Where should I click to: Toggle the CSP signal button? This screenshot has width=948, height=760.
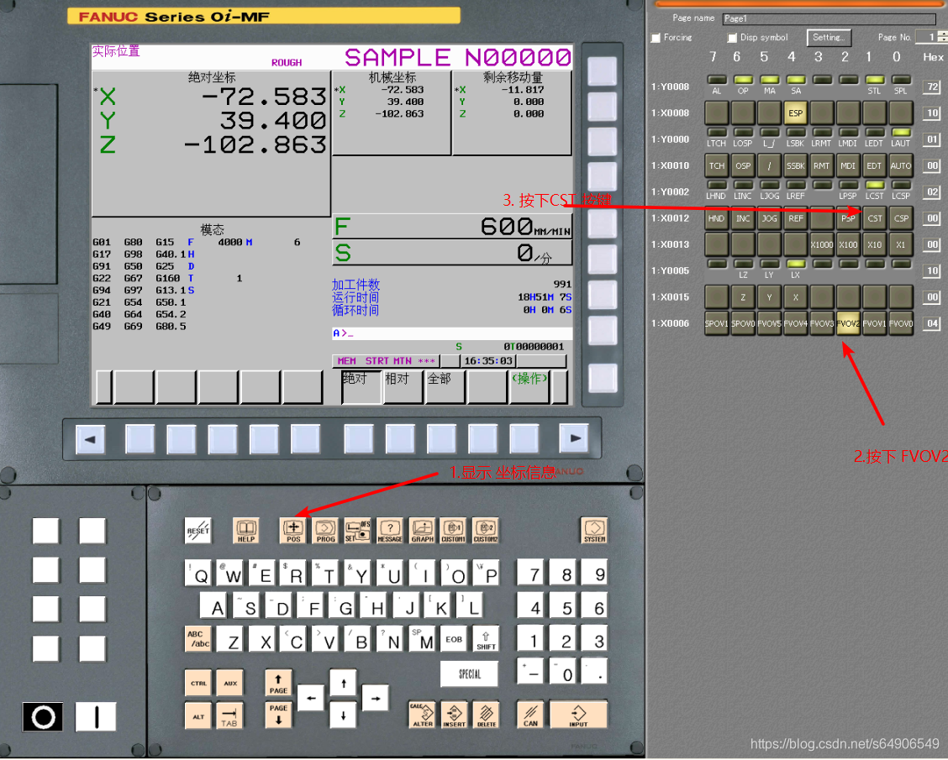901,218
